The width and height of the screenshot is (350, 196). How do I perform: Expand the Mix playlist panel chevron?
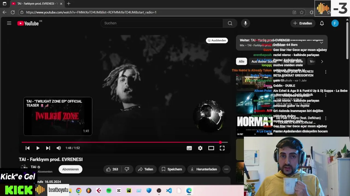(322, 42)
